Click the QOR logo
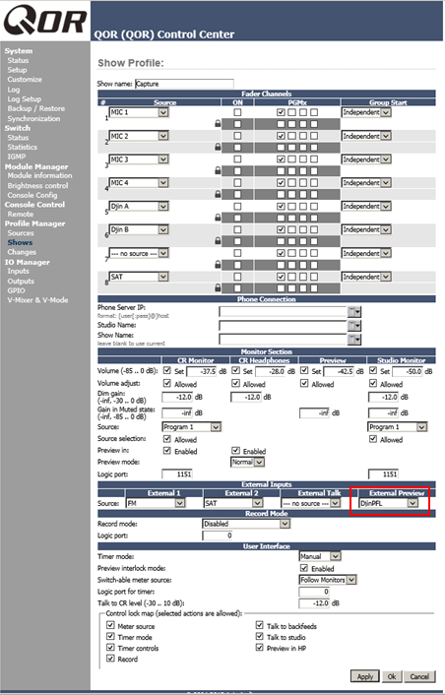 (x=44, y=21)
